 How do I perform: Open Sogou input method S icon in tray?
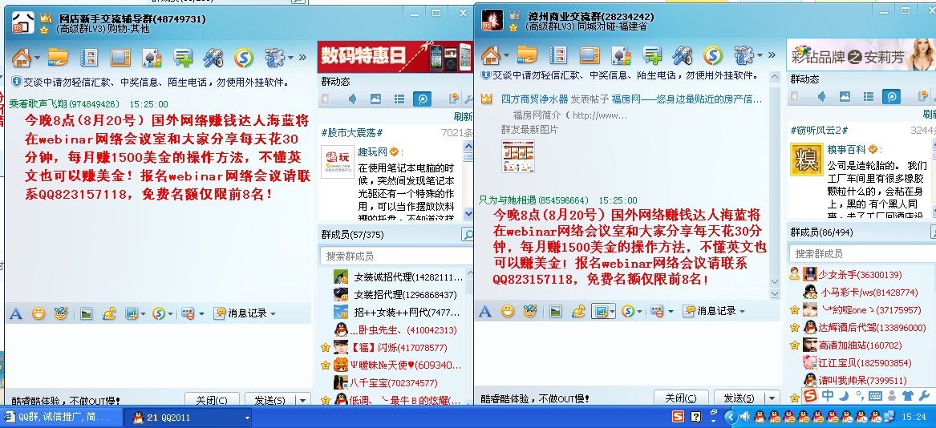click(679, 417)
